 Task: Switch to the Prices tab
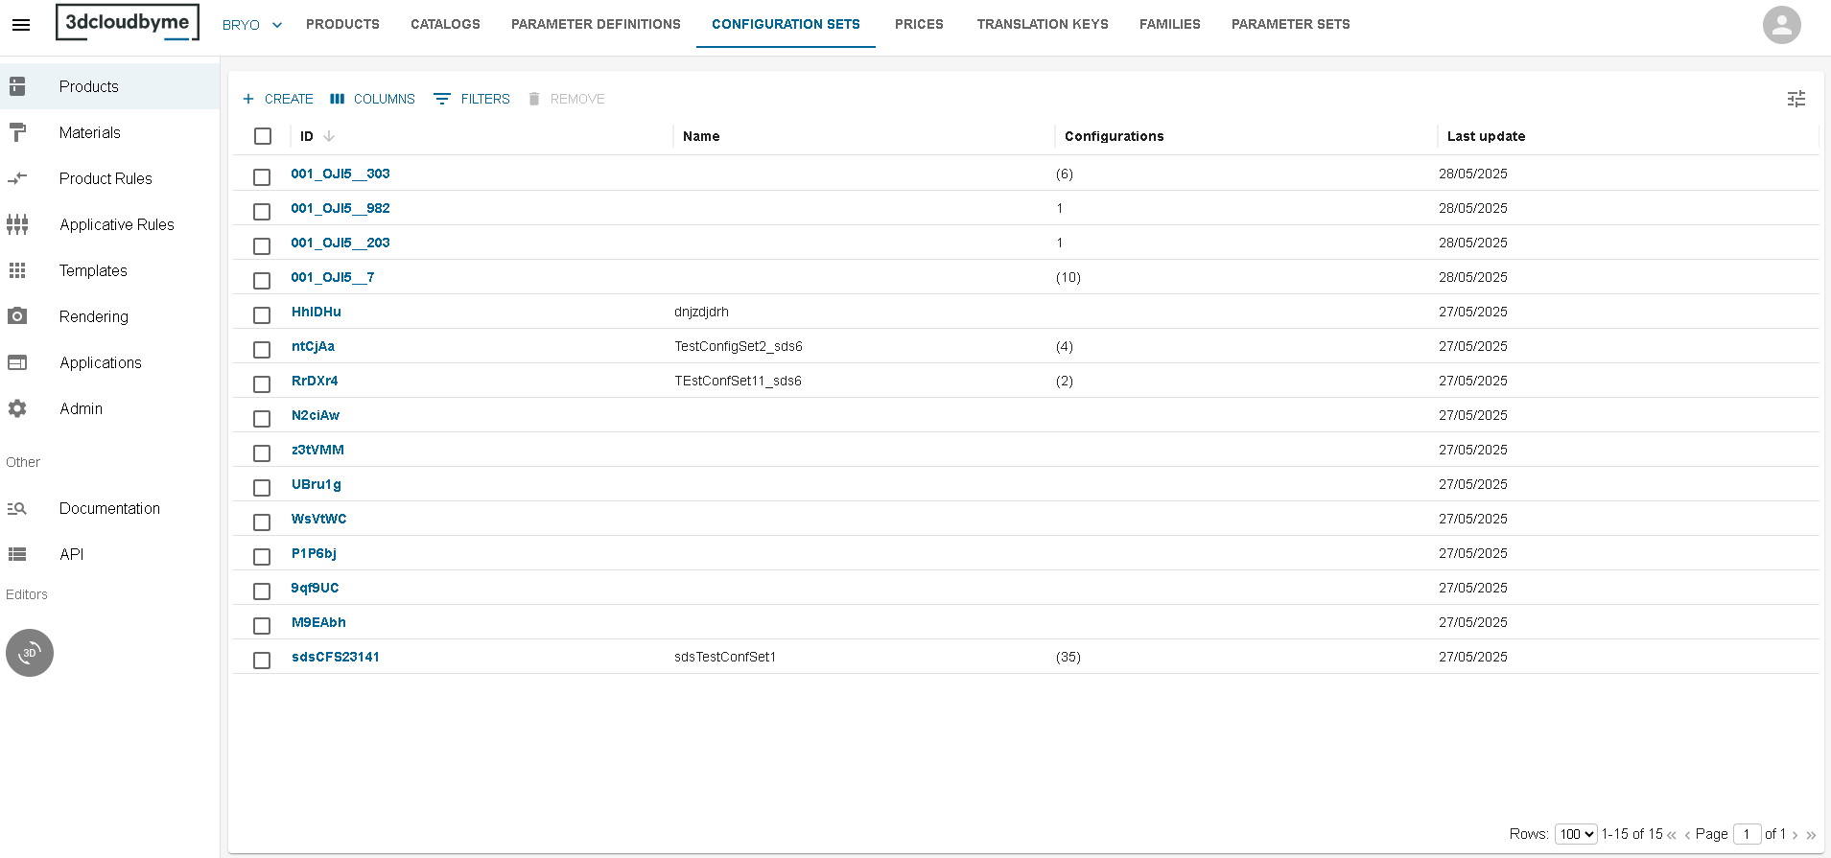919,24
